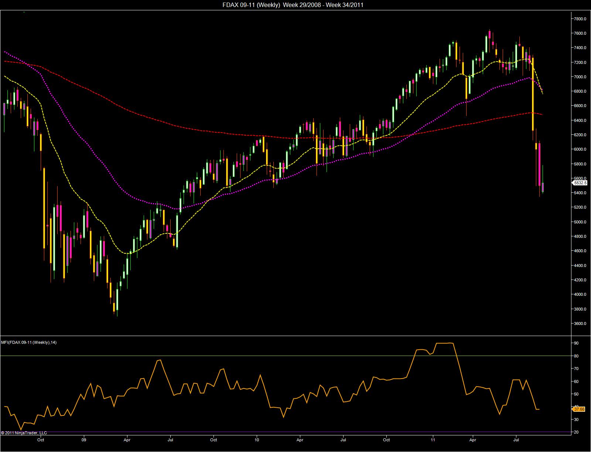Click the 4800.0 price axis label
Screen dimensions: 591x452
[x=580, y=236]
